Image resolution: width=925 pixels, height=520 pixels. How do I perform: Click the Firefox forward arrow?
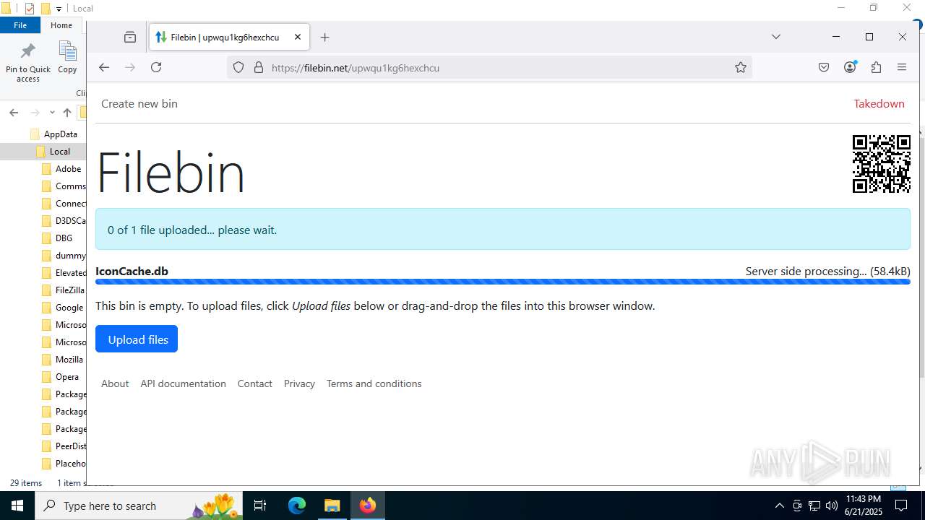tap(130, 67)
